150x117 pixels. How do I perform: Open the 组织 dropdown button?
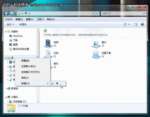pyautogui.click(x=10, y=24)
